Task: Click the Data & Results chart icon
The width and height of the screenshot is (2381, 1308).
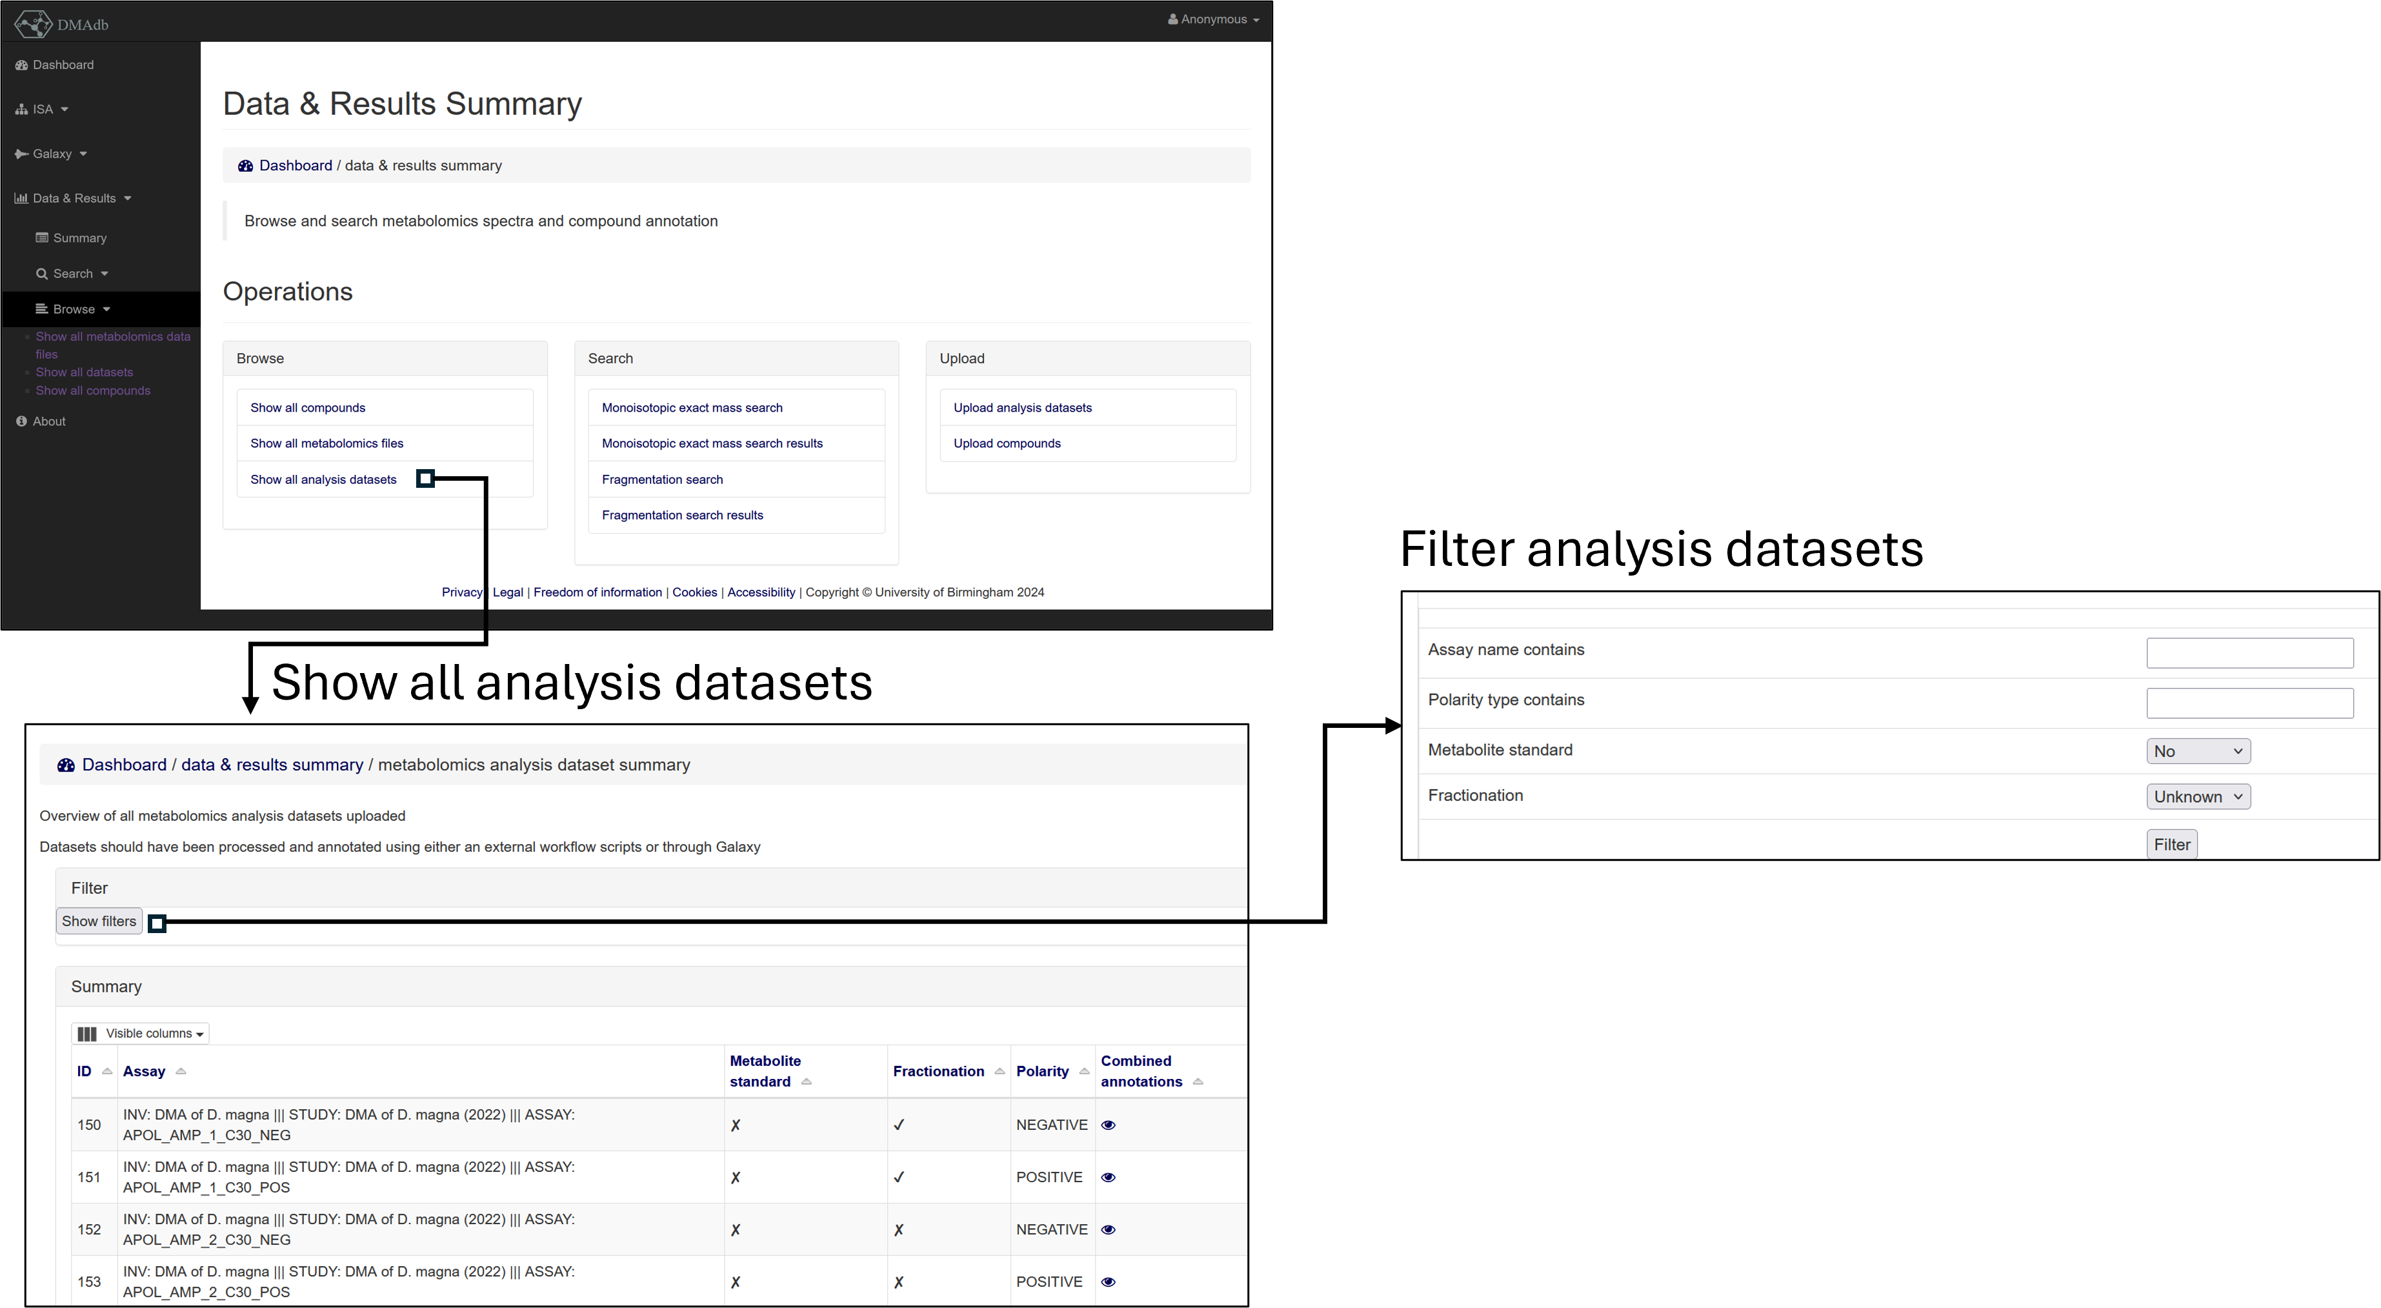Action: (x=21, y=198)
